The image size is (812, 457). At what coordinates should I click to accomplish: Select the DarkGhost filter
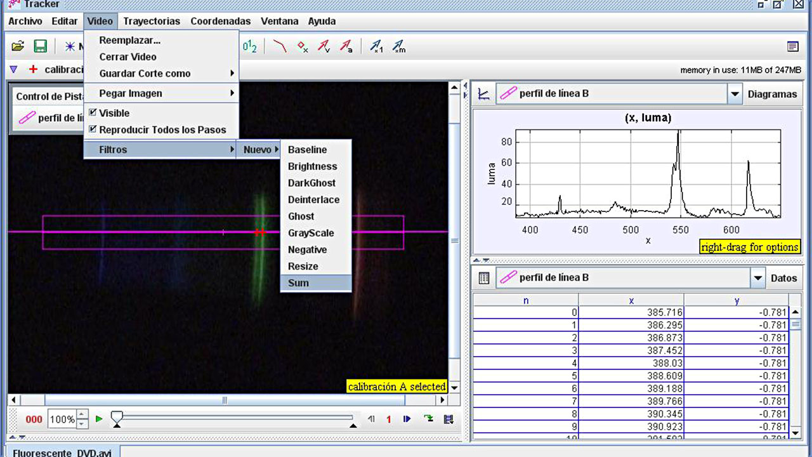(x=316, y=183)
